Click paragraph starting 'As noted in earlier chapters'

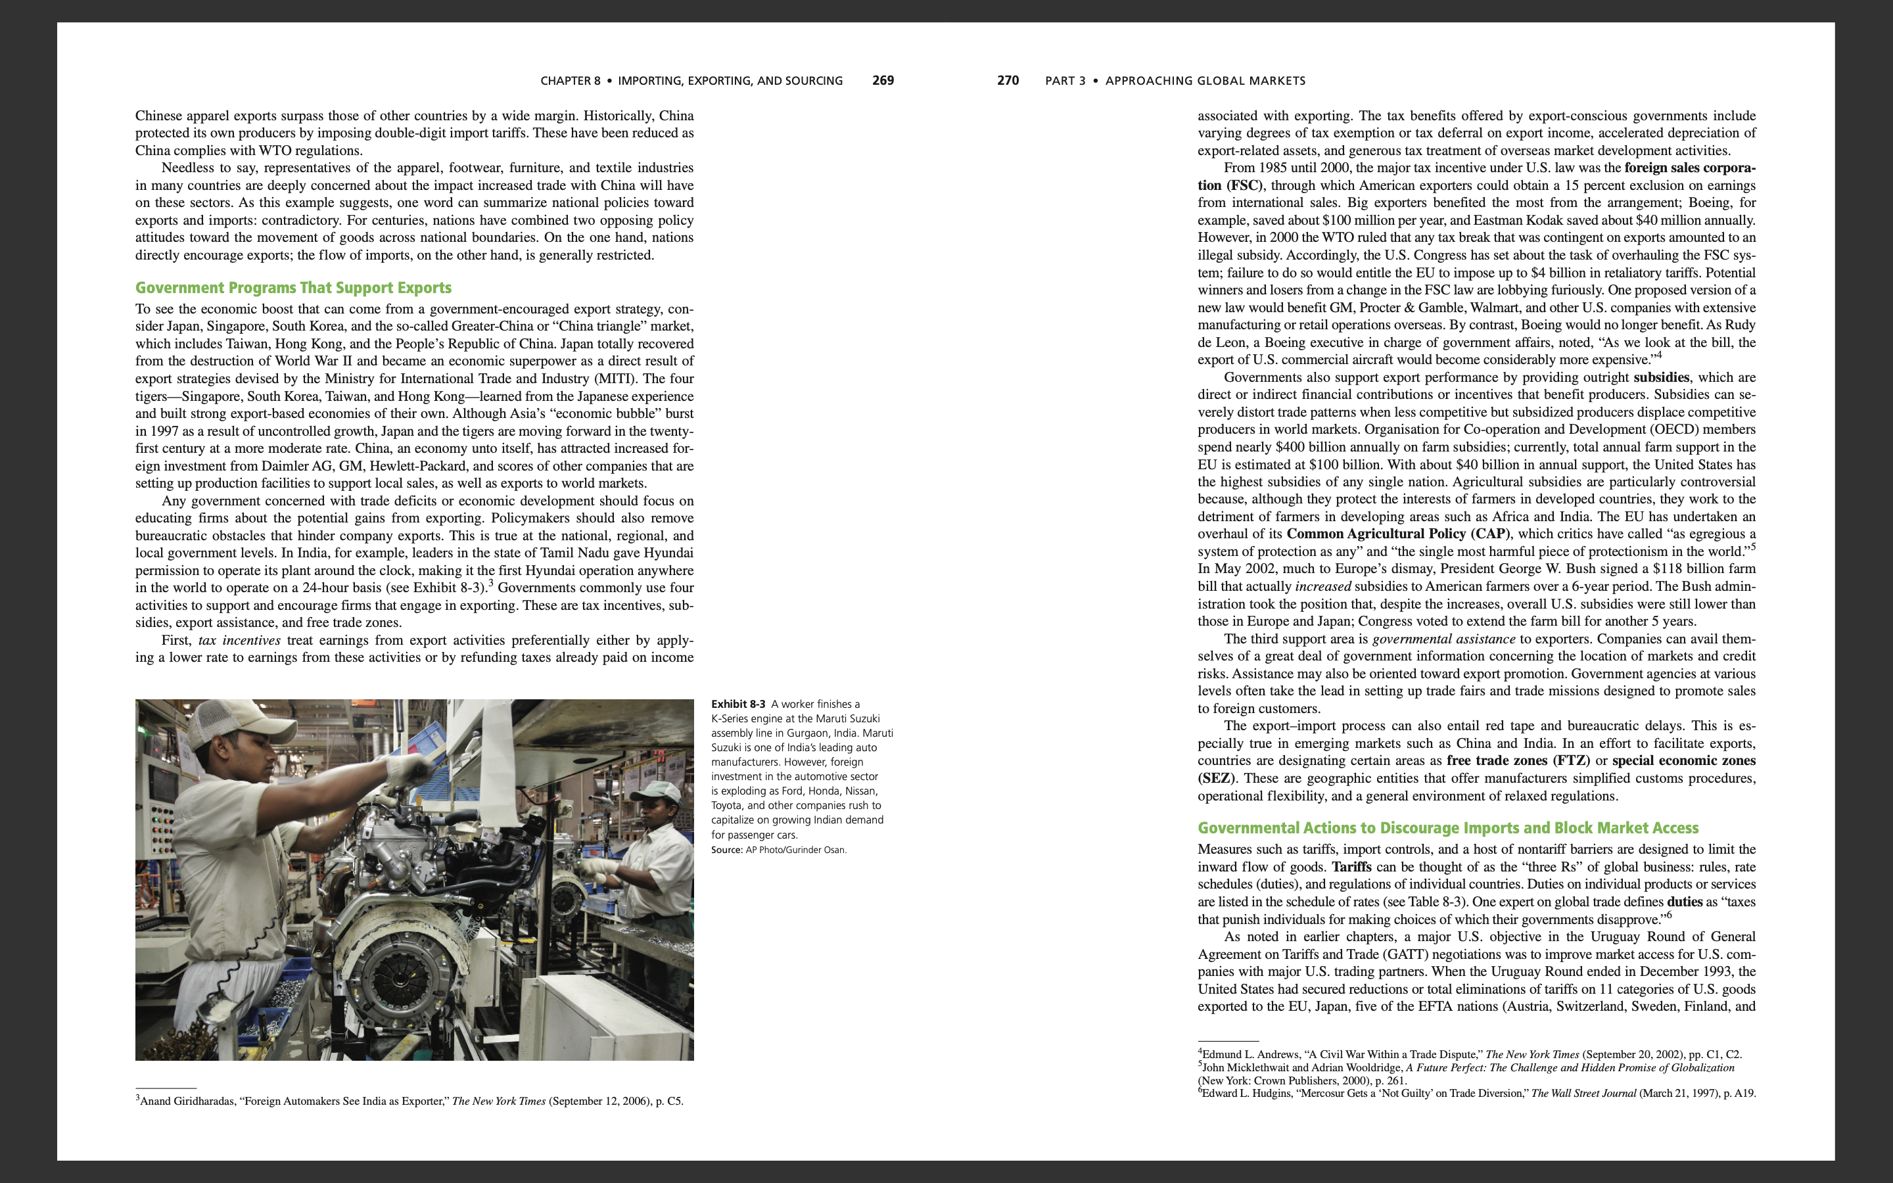click(x=1477, y=971)
